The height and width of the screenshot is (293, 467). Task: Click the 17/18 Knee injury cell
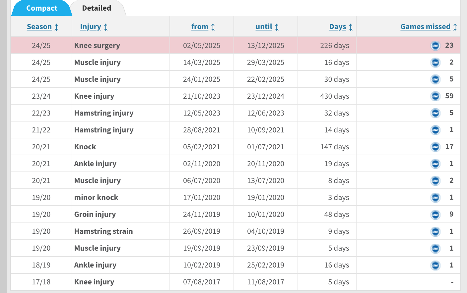tap(94, 282)
